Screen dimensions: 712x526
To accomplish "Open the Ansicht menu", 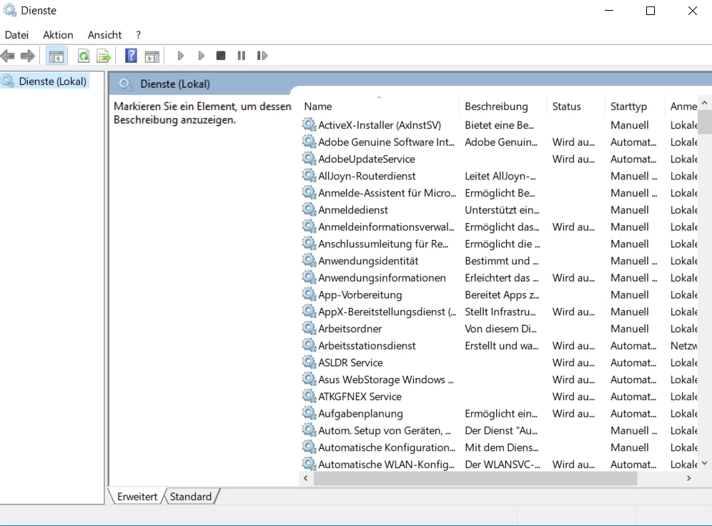I will click(x=104, y=35).
